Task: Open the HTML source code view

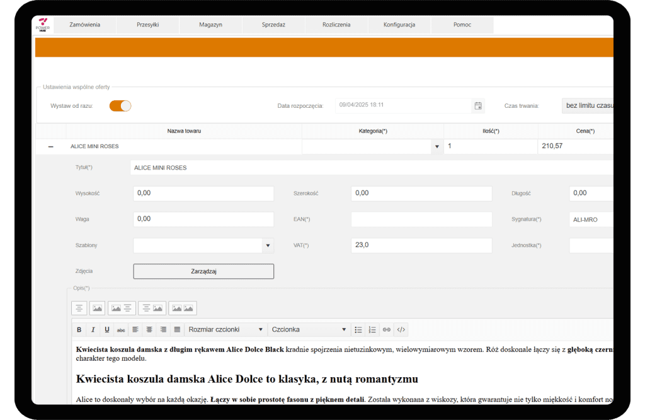Action: coord(401,329)
